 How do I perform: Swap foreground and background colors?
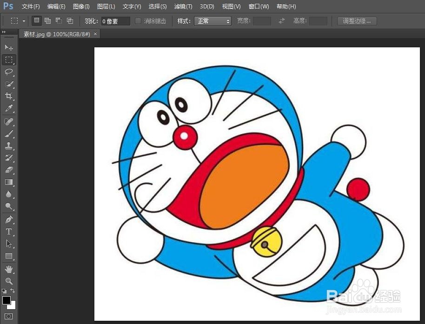click(13, 291)
